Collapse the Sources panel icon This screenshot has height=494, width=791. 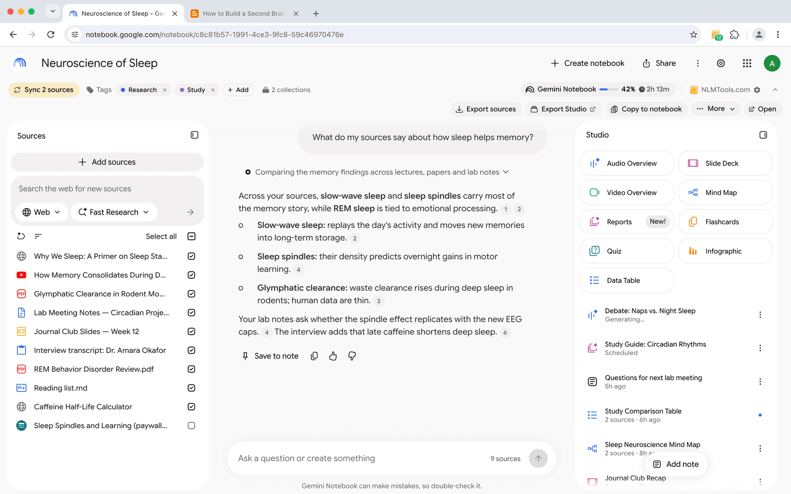[194, 135]
